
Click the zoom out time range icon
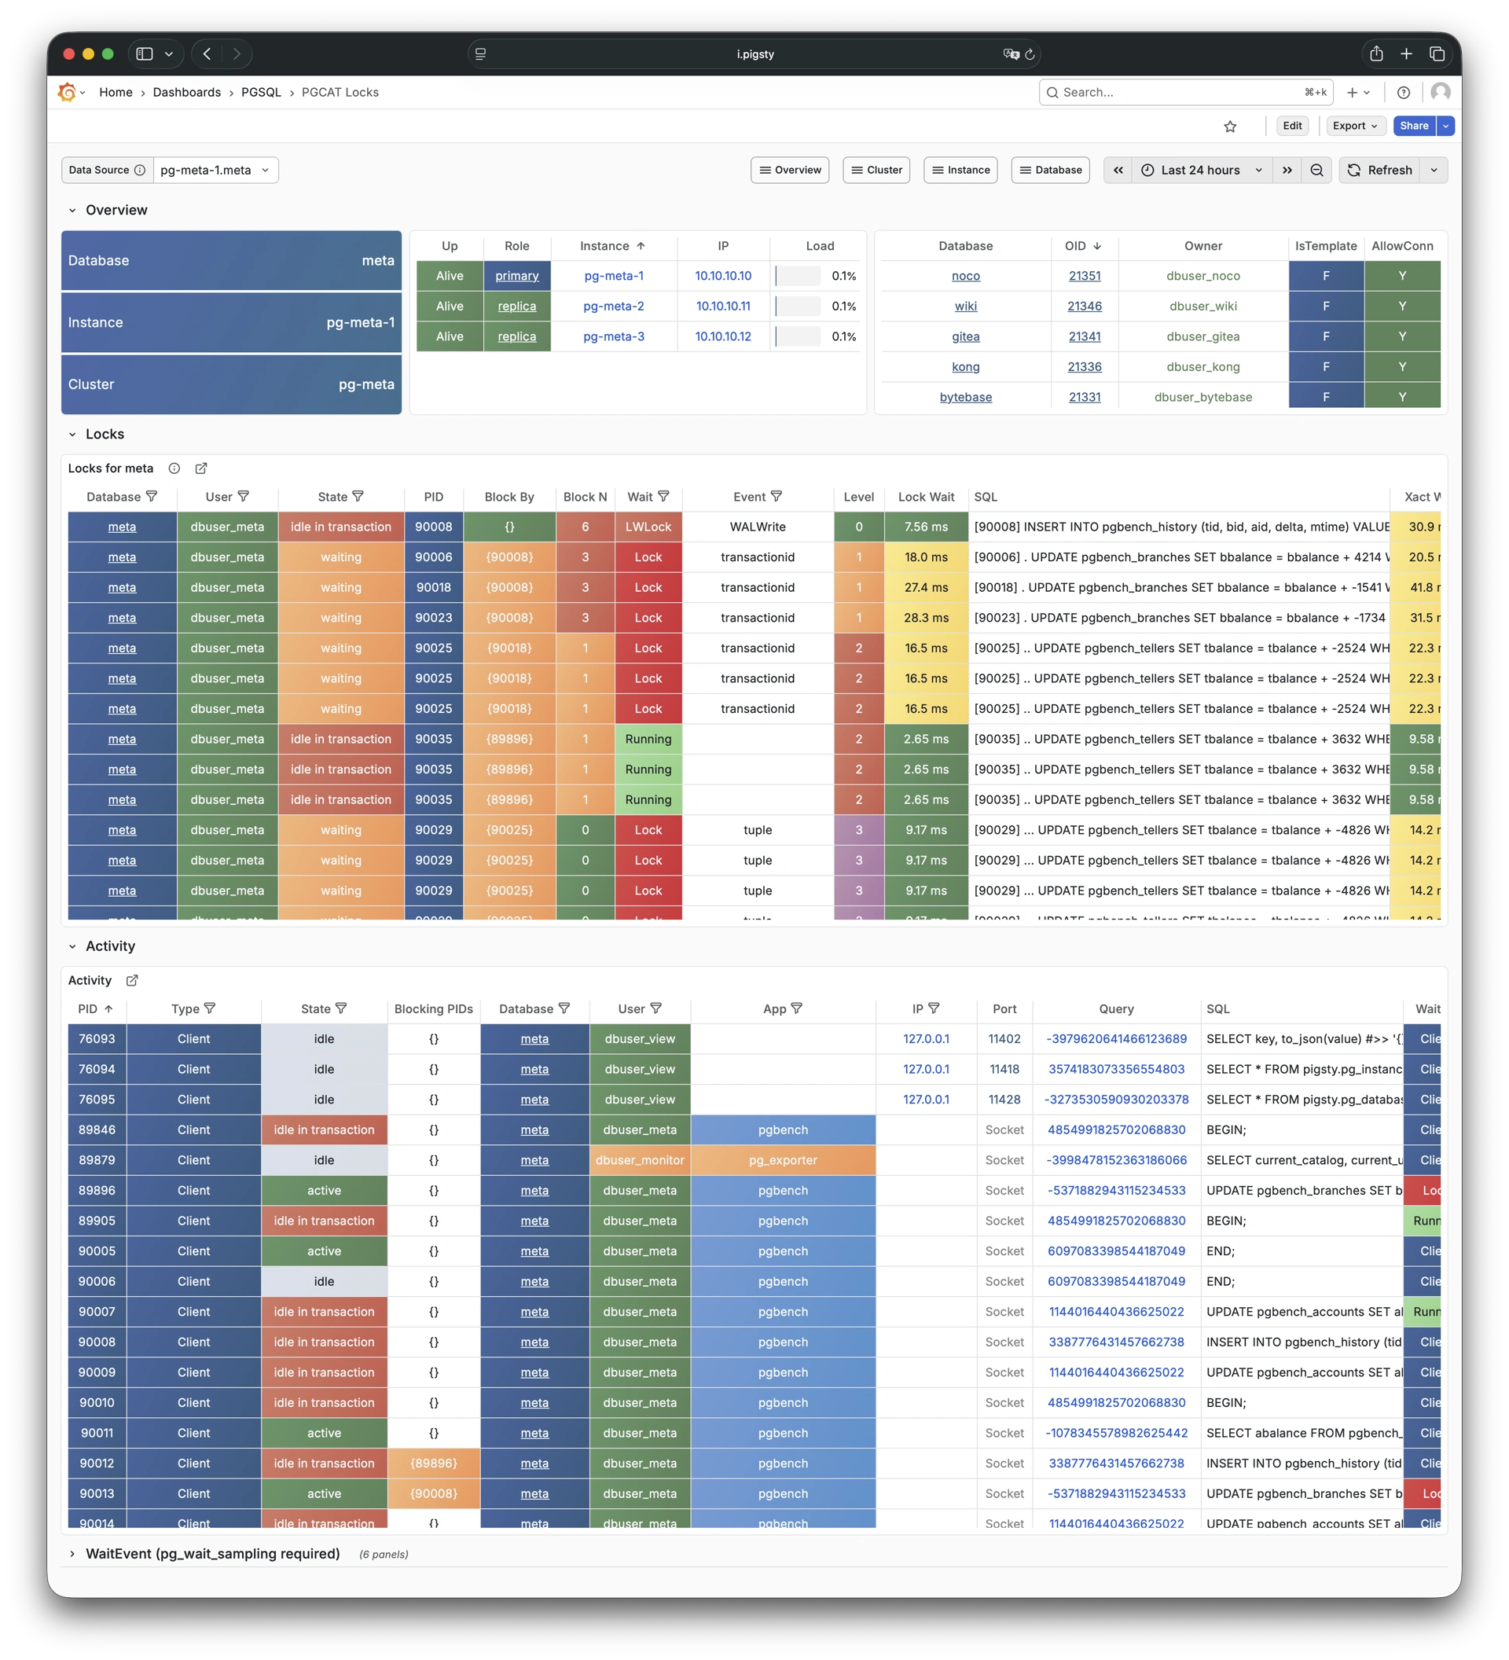pos(1316,171)
